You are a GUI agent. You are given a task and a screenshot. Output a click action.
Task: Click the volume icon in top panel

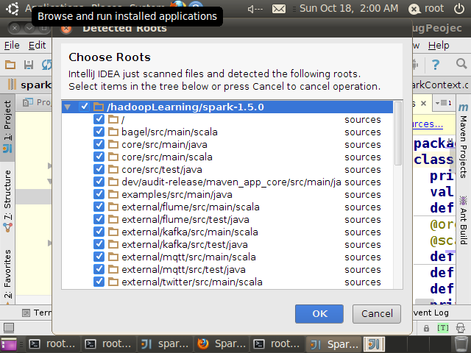point(255,9)
